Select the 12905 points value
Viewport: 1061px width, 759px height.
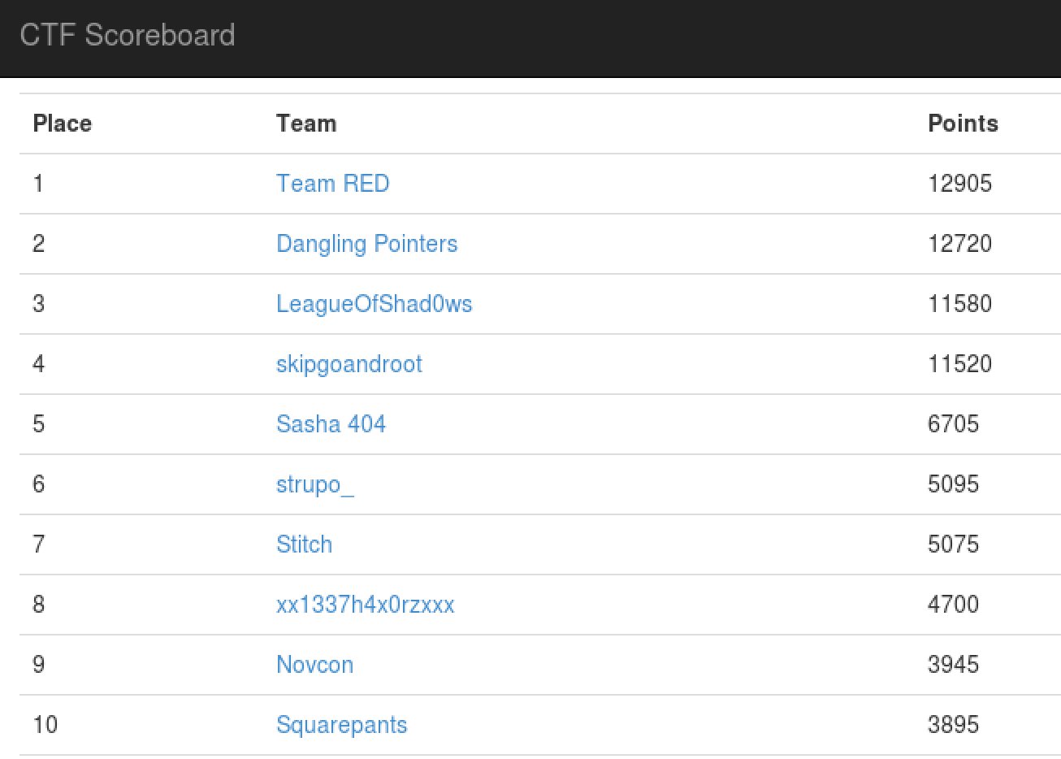click(959, 183)
